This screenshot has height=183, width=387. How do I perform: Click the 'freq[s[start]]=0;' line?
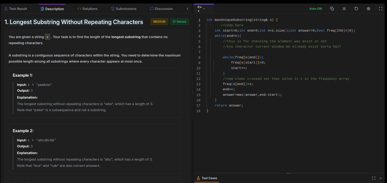(248, 63)
